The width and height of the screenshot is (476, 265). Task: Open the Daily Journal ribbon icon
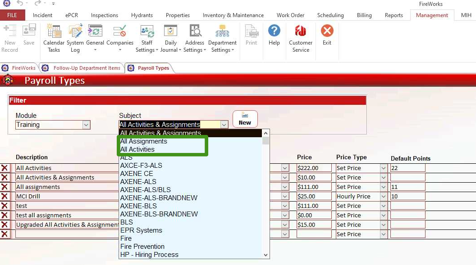pyautogui.click(x=170, y=38)
